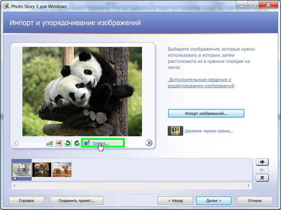The height and width of the screenshot is (210, 281).
Task: Click the Photo Story app title icon
Action: tap(7, 6)
